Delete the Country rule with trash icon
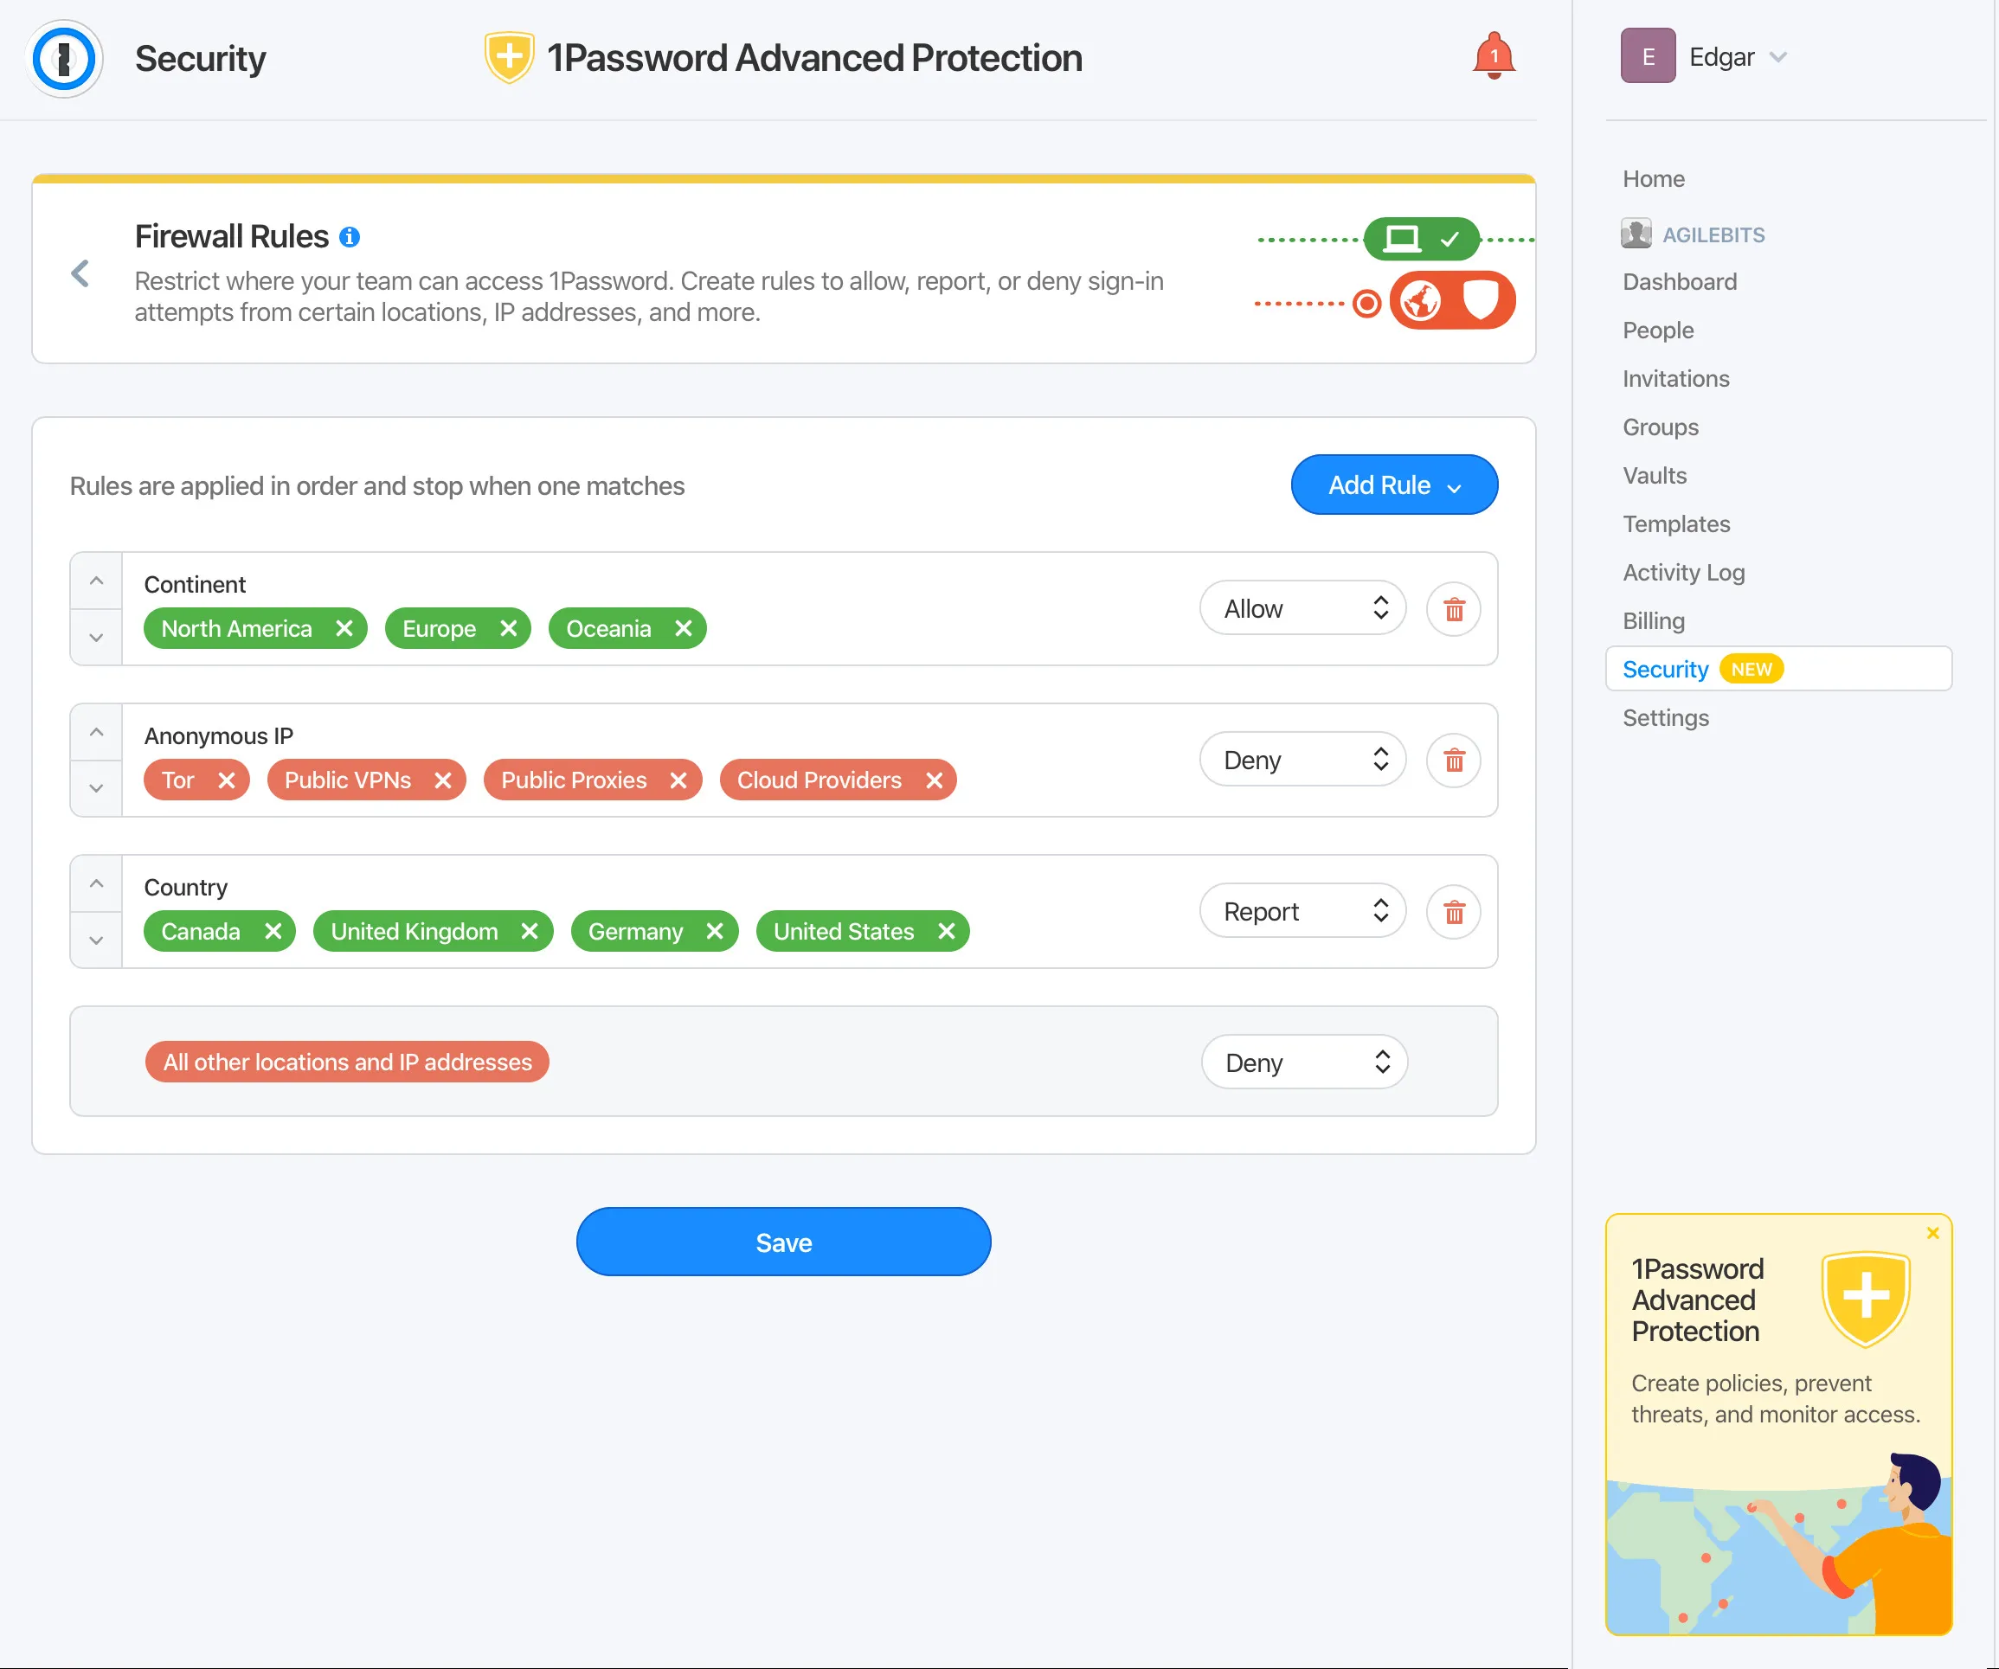 1454,912
